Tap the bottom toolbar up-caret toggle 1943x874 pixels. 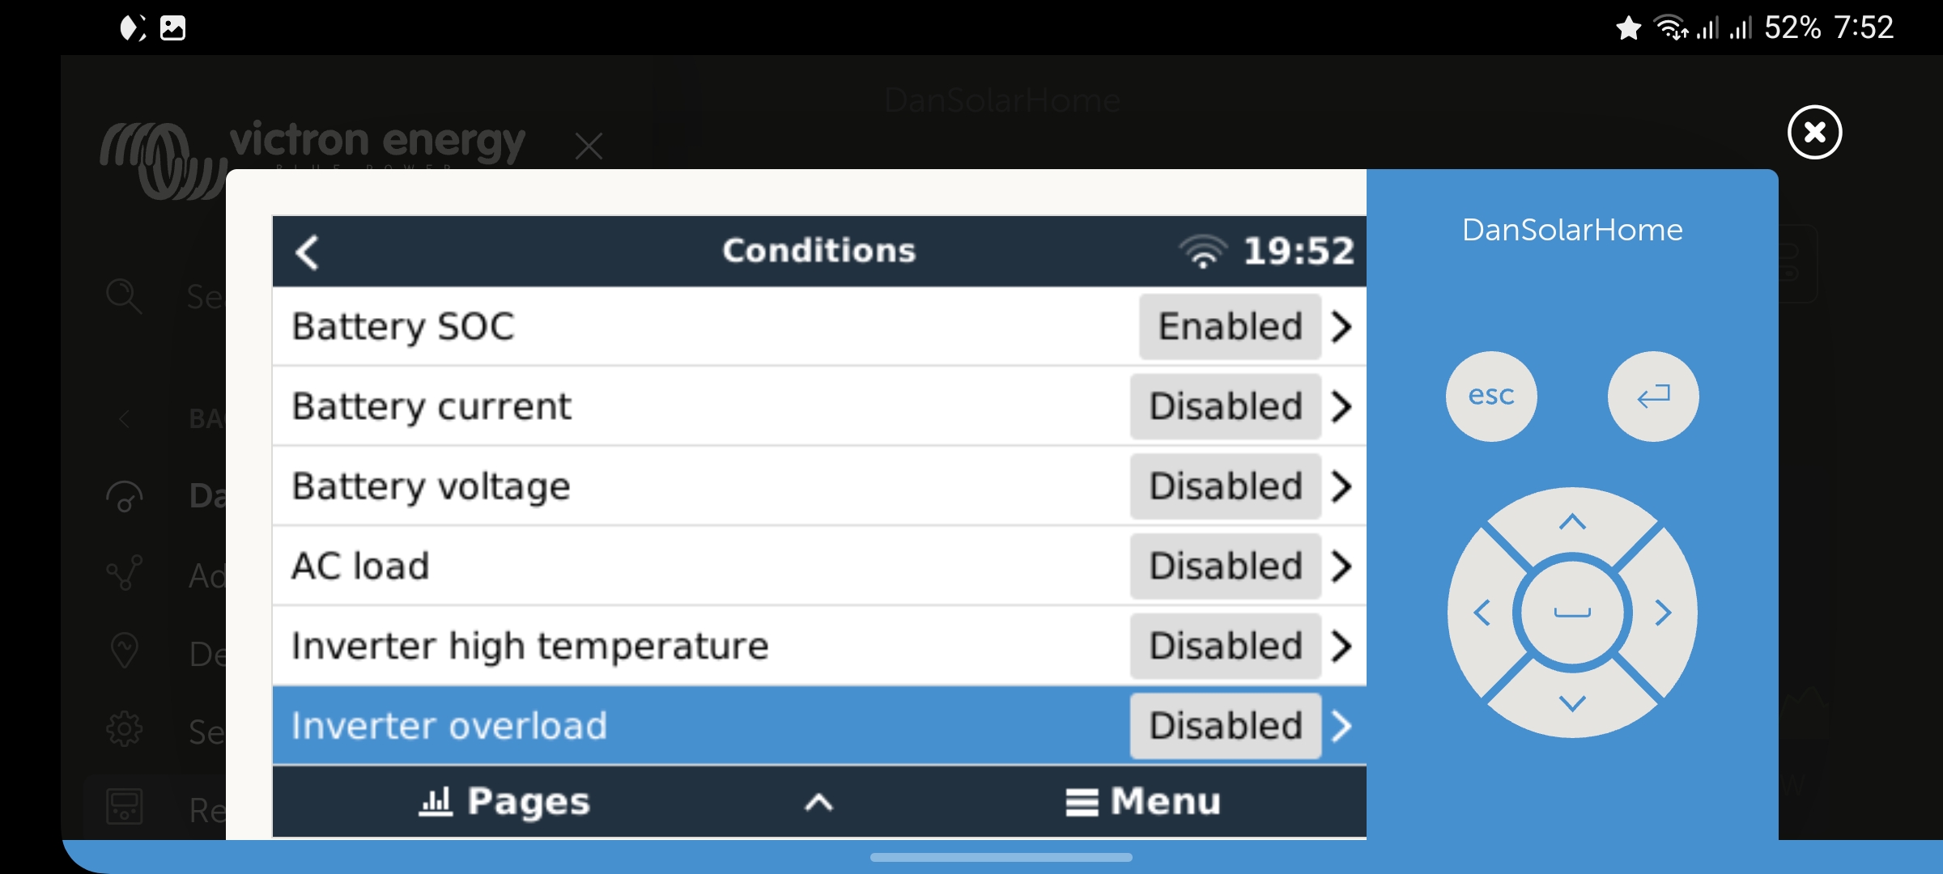[x=818, y=802]
